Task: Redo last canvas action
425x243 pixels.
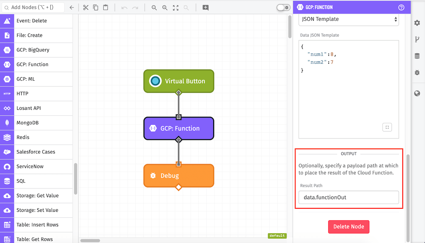Action: click(135, 7)
